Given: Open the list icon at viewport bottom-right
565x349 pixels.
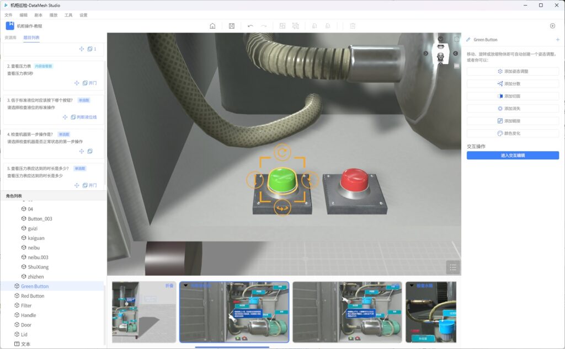Looking at the screenshot, I should click(x=453, y=267).
